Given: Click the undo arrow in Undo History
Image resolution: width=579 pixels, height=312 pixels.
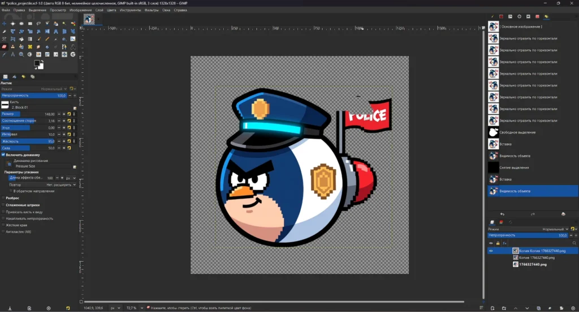Looking at the screenshot, I should coord(502,214).
